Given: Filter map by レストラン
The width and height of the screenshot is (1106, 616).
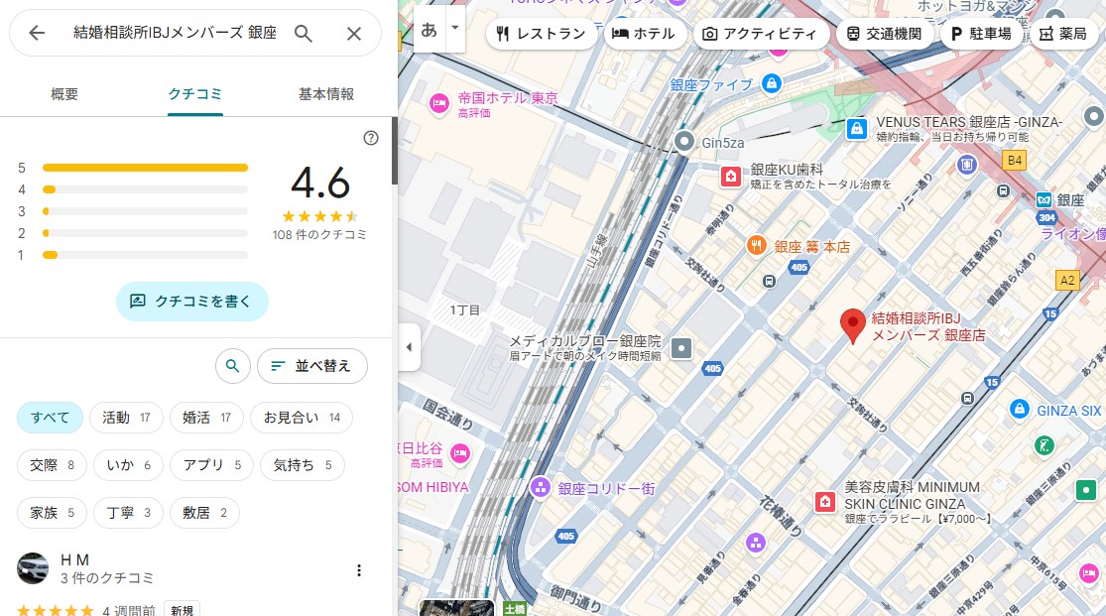Looking at the screenshot, I should pyautogui.click(x=542, y=34).
